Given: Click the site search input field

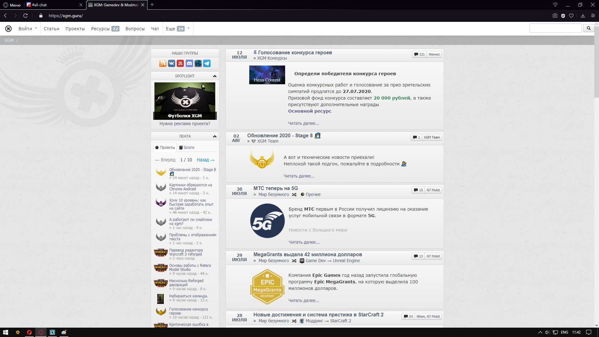Looking at the screenshot, I should click(x=555, y=28).
